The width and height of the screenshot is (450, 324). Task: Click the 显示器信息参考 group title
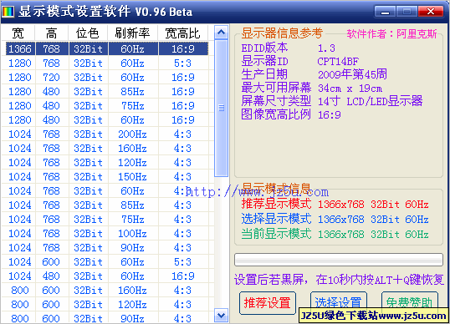click(282, 33)
